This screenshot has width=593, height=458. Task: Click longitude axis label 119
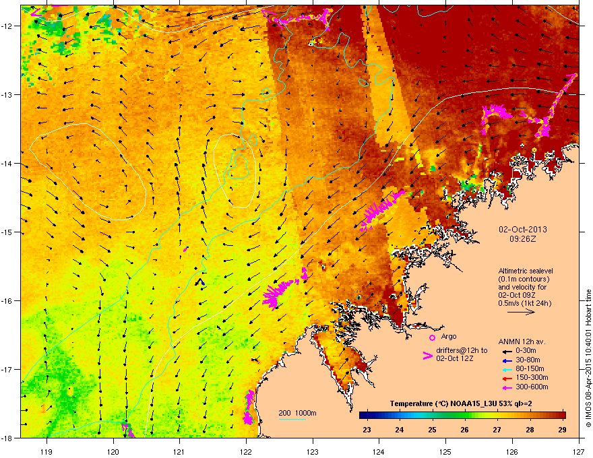coord(46,451)
